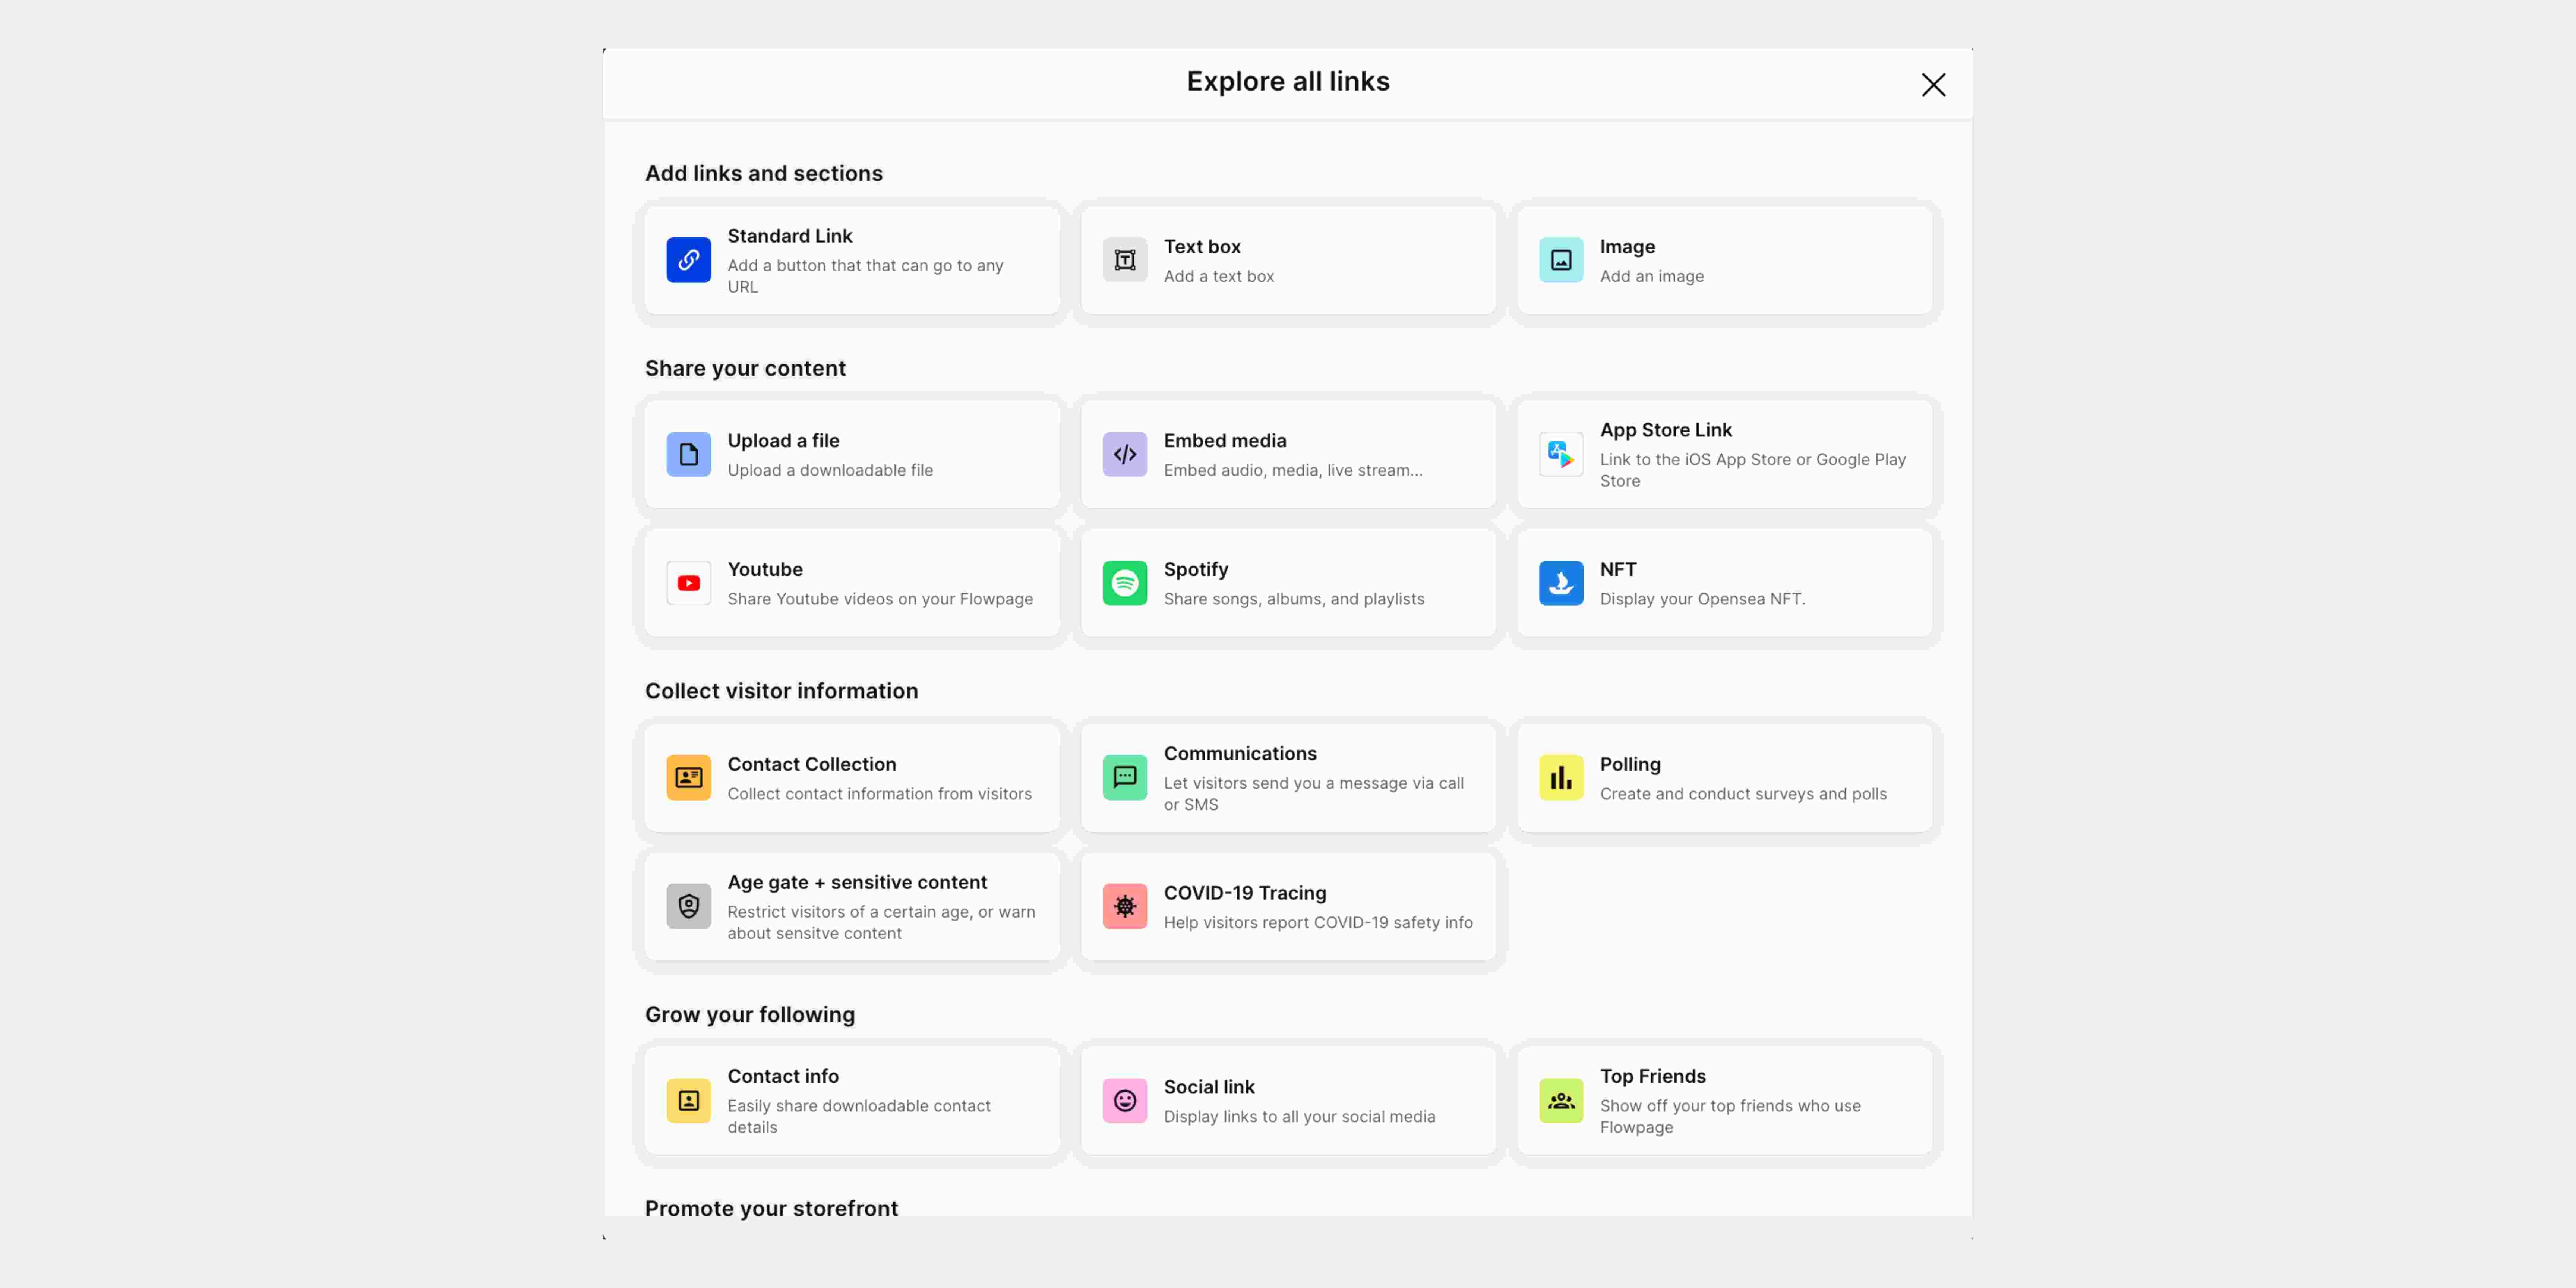
Task: Click the 'Grow your following' heading
Action: (x=750, y=1015)
